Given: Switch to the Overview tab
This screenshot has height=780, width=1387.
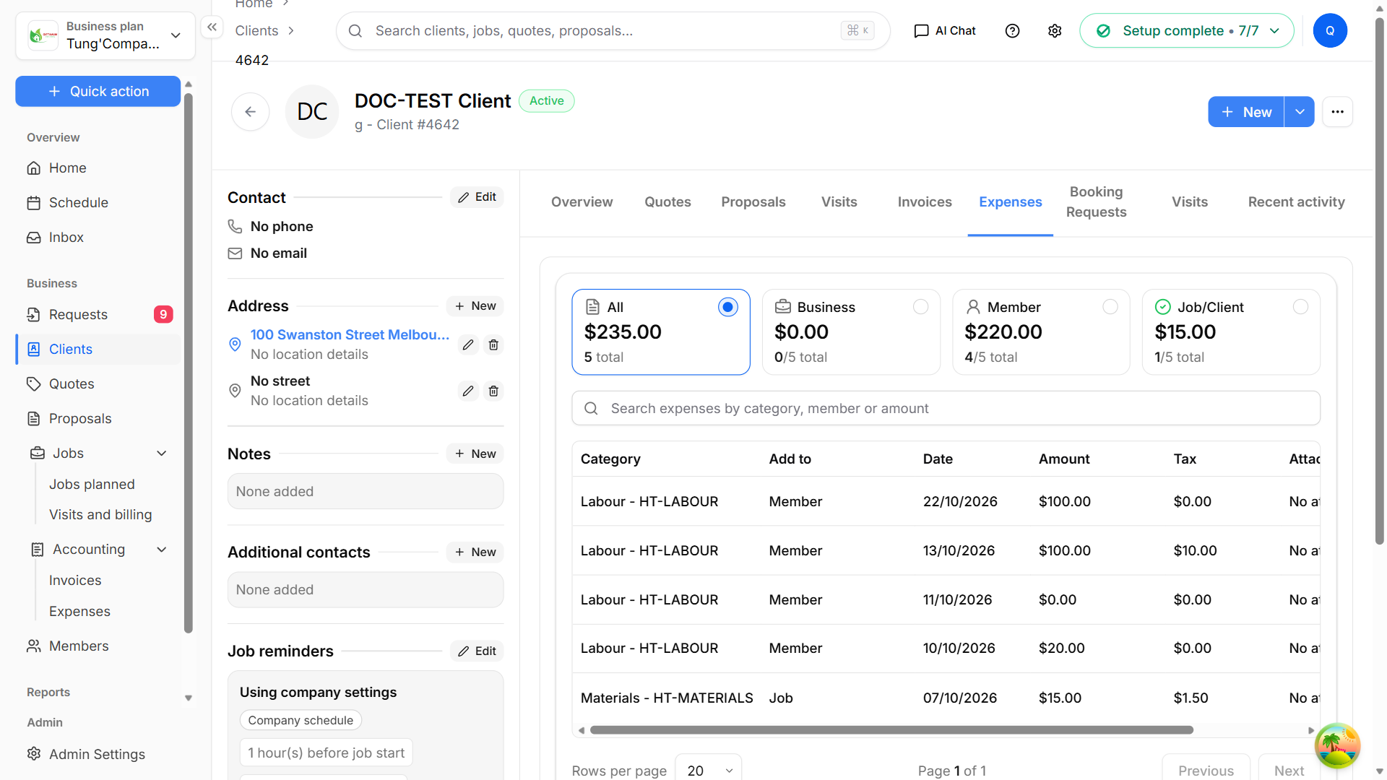Looking at the screenshot, I should 582,202.
